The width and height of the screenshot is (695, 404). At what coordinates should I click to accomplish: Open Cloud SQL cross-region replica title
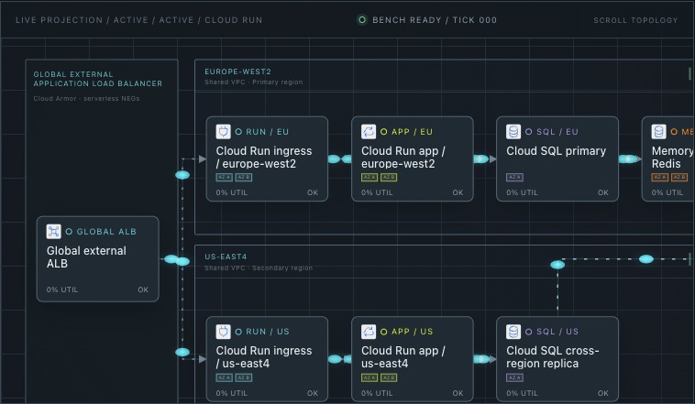pyautogui.click(x=553, y=357)
